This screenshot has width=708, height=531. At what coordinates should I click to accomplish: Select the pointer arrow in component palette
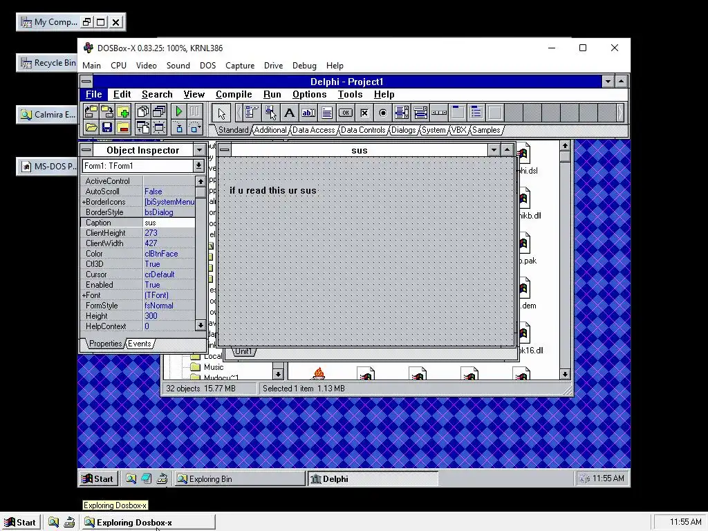click(221, 113)
